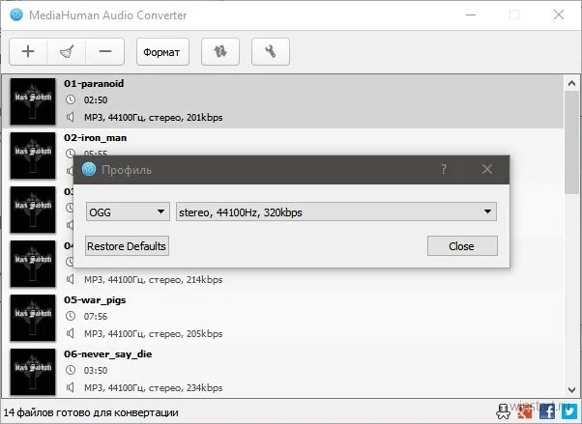Image resolution: width=582 pixels, height=424 pixels.
Task: Open the Формат button
Action: (162, 52)
